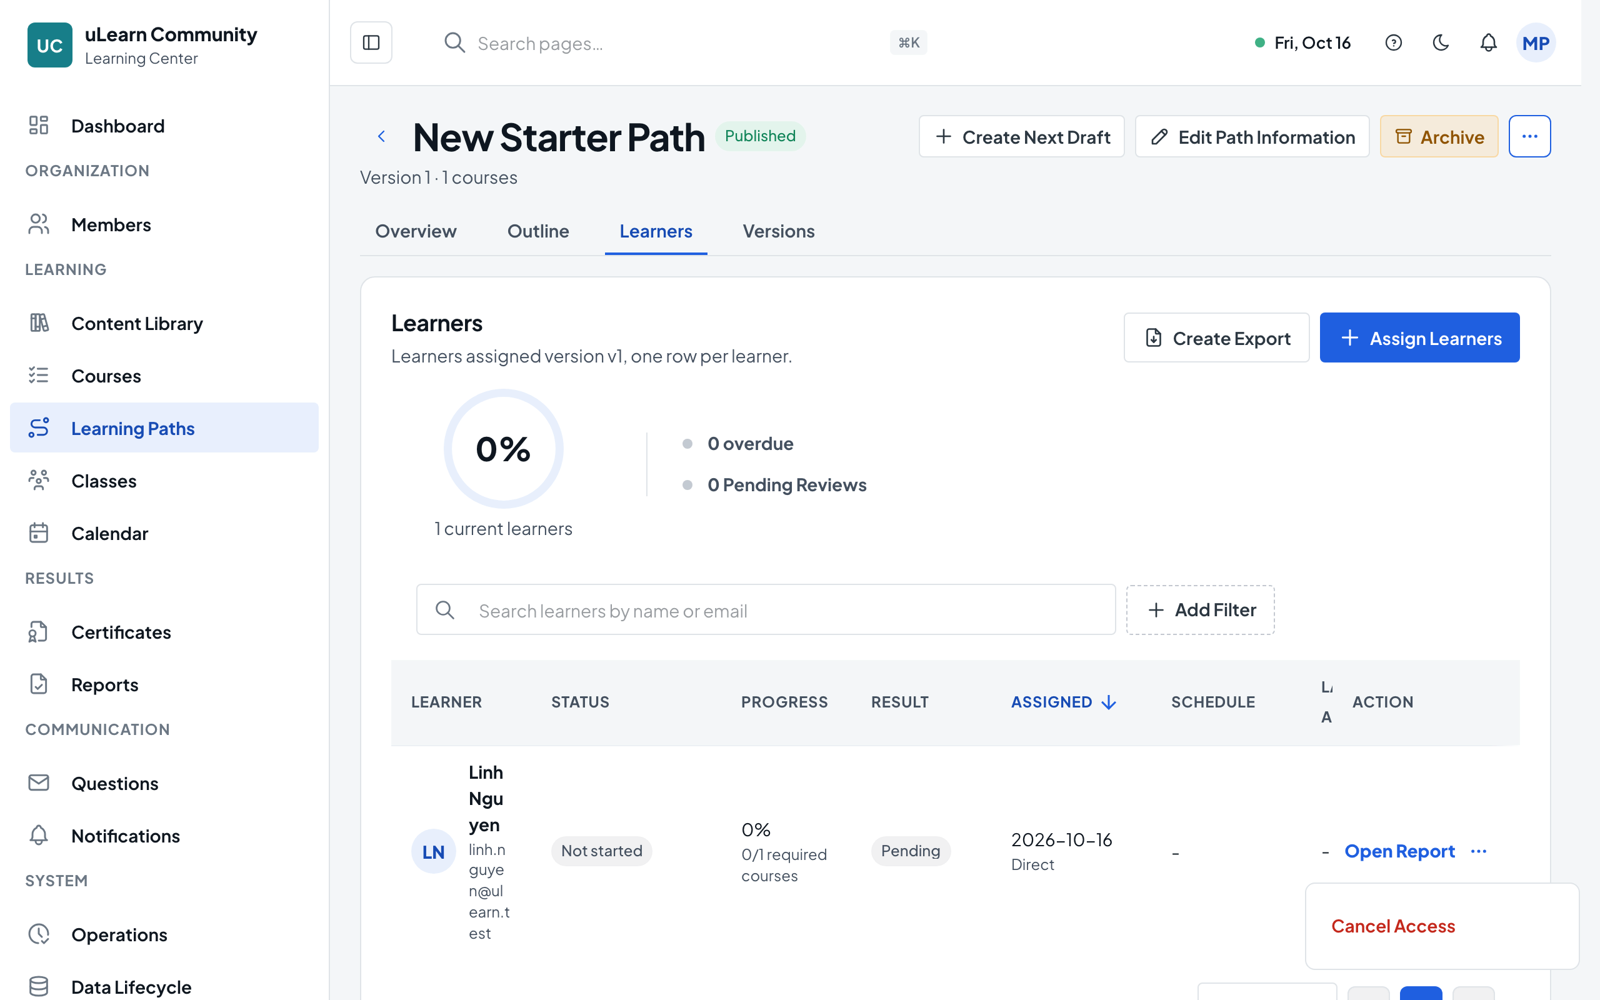Focus the search learners by name field
Screen dimensions: 1600x1000
766,610
